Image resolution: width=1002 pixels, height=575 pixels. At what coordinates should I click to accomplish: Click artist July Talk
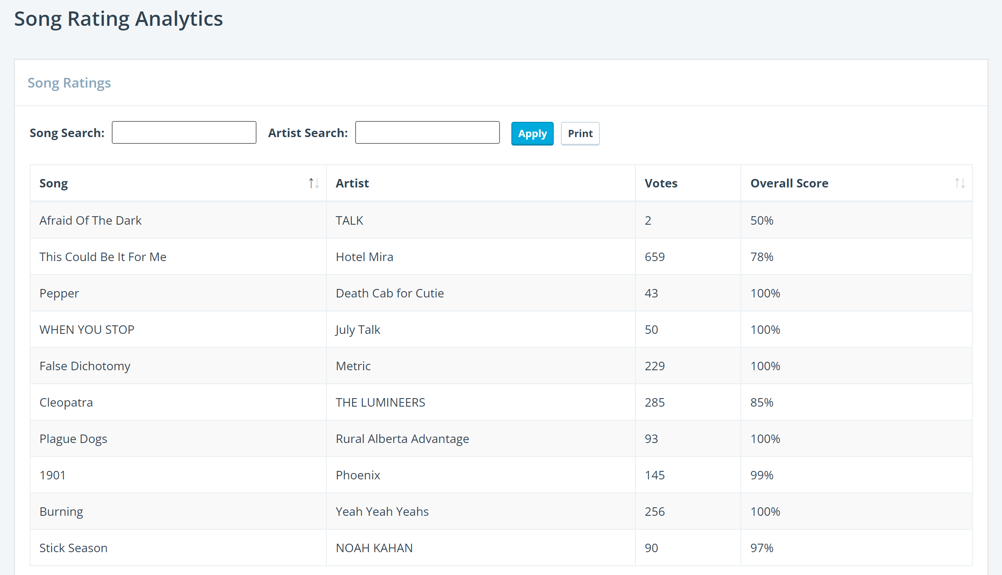pos(358,330)
